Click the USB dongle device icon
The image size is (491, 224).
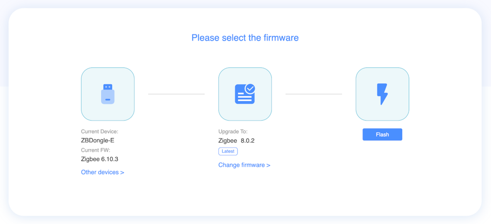[108, 94]
